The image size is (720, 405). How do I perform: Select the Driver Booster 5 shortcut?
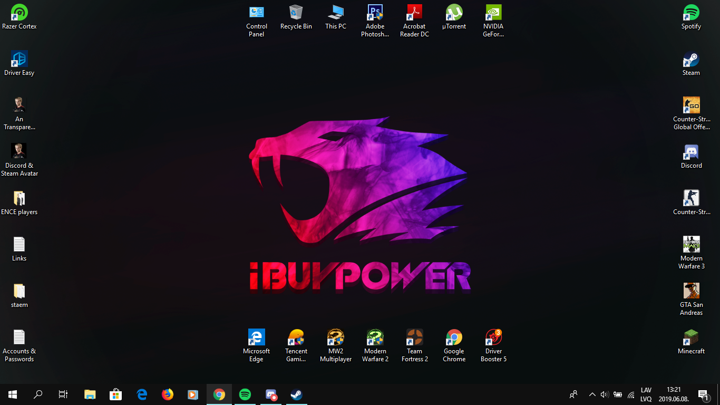tap(493, 345)
